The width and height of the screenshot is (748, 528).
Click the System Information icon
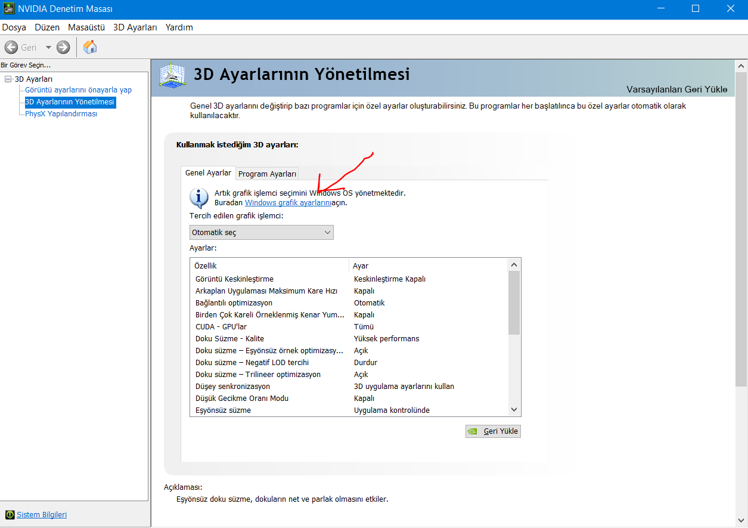click(10, 514)
